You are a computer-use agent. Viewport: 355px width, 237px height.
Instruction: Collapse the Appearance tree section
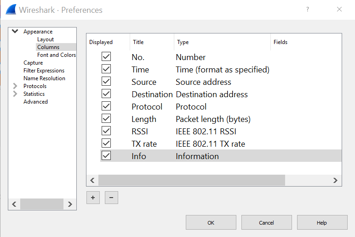(15, 31)
